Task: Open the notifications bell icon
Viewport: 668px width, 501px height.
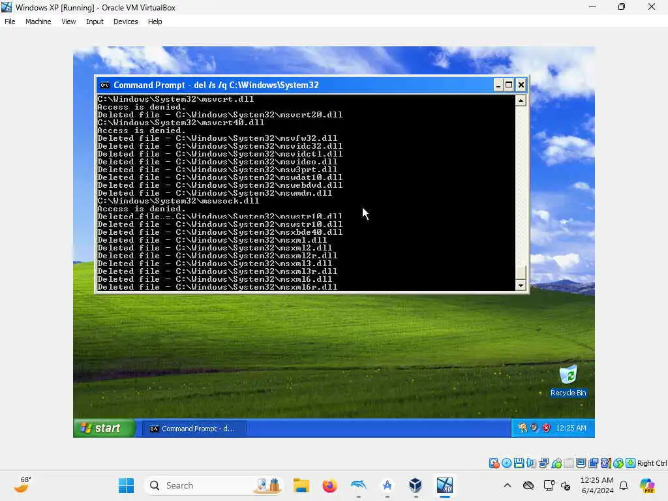Action: 624,485
